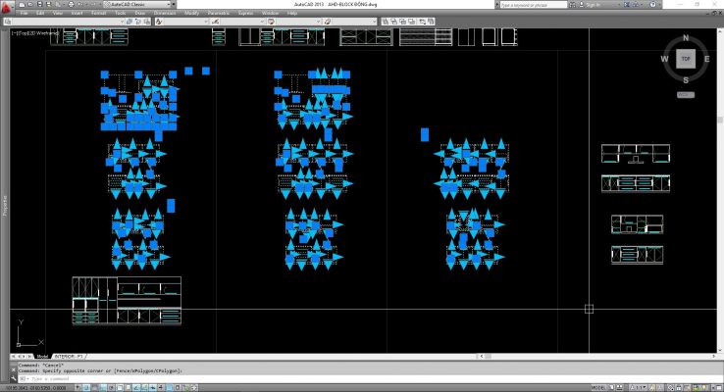Click the TOP face of the ViewCube
Viewport: 724px width, 392px height.
coord(685,59)
